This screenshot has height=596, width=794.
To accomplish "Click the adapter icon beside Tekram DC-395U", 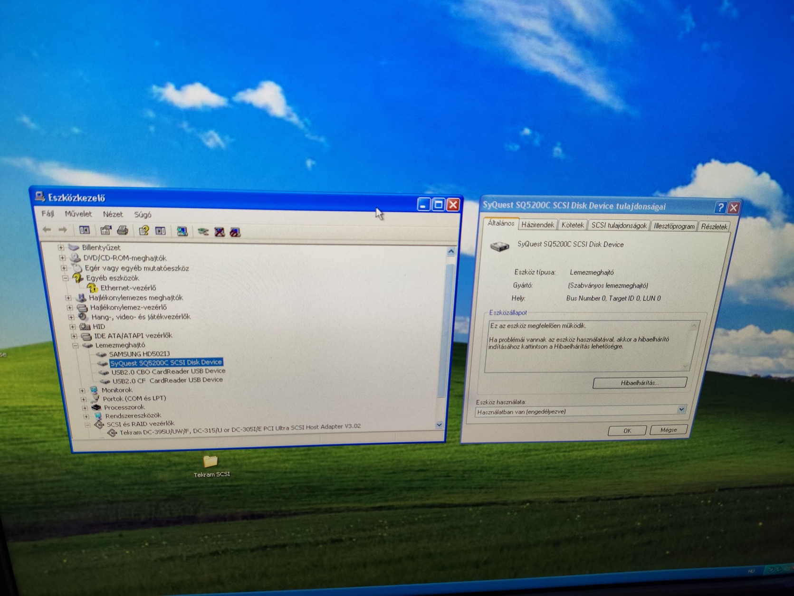I will tap(112, 433).
